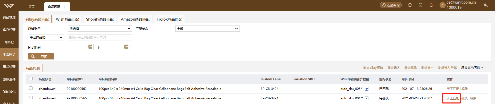This screenshot has height=104, width=495.
Task: Select Wish商品匹配 tab
Action: pyautogui.click(x=67, y=19)
